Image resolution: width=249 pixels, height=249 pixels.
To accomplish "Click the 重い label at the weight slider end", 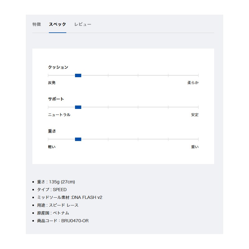I will tap(195, 147).
